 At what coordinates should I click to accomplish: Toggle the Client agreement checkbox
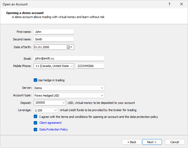click(x=35, y=123)
